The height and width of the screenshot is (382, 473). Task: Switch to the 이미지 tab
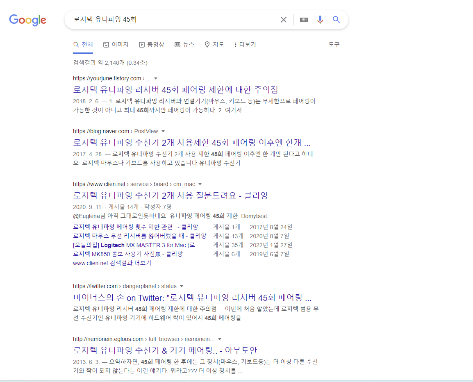116,45
